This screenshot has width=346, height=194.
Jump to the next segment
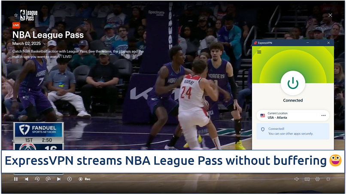pos(59,179)
